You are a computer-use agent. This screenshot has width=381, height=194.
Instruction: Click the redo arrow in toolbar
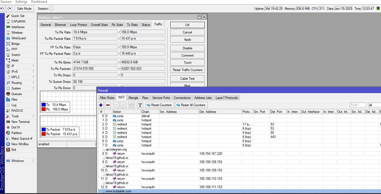pyautogui.click(x=9, y=8)
